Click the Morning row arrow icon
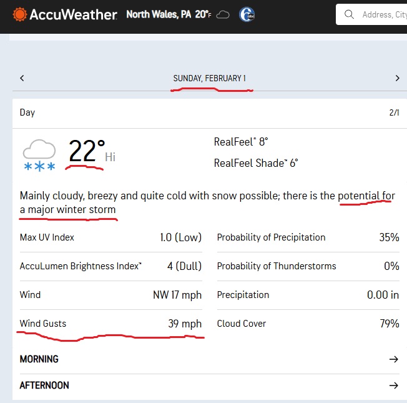Image resolution: width=407 pixels, height=403 pixels. click(x=393, y=359)
